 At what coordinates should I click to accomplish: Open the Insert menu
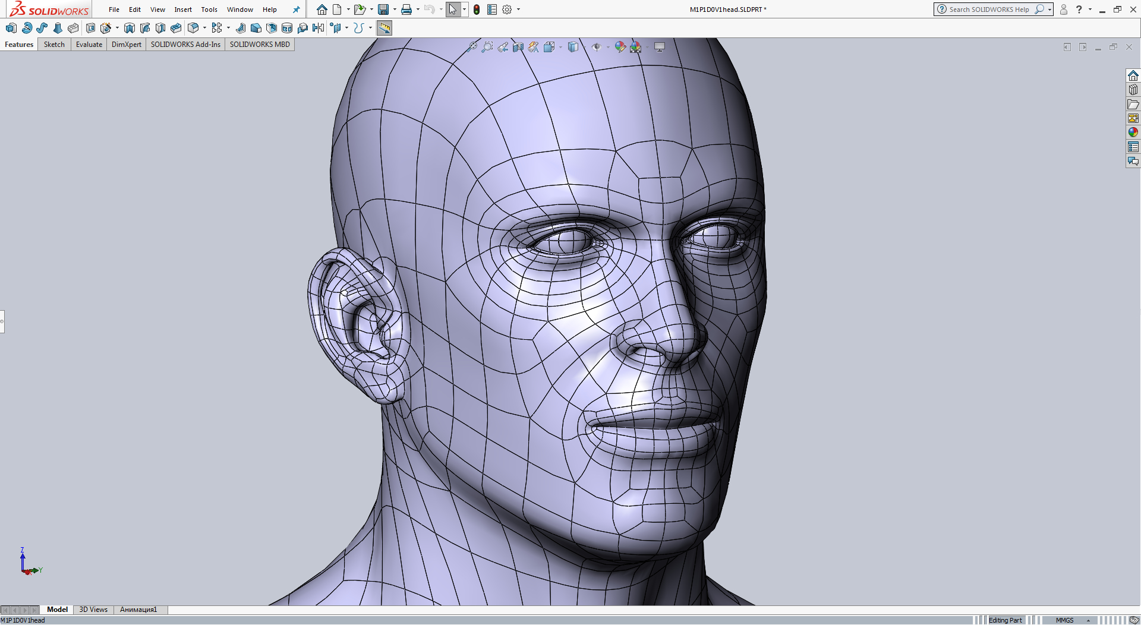pyautogui.click(x=183, y=9)
